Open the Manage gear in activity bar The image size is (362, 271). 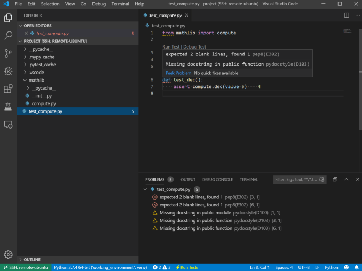pos(8,254)
